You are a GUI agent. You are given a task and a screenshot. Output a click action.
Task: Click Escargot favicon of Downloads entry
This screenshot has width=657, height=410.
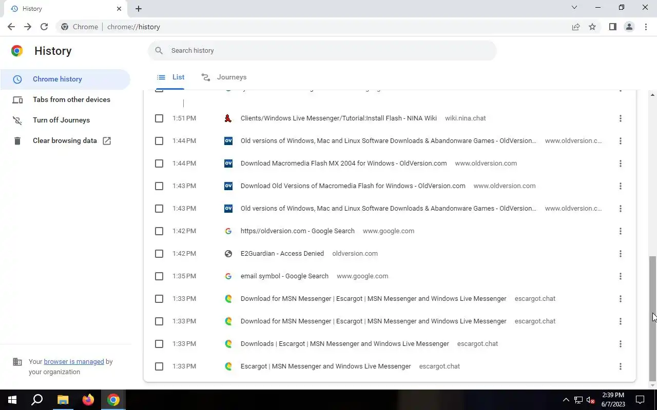(x=228, y=344)
